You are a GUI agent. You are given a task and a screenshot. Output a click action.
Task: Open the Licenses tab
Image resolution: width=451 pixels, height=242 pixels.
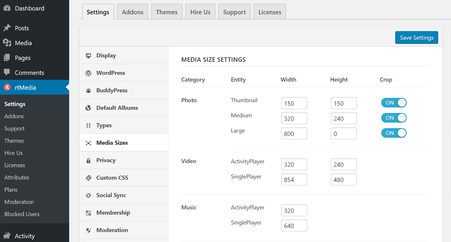click(269, 12)
